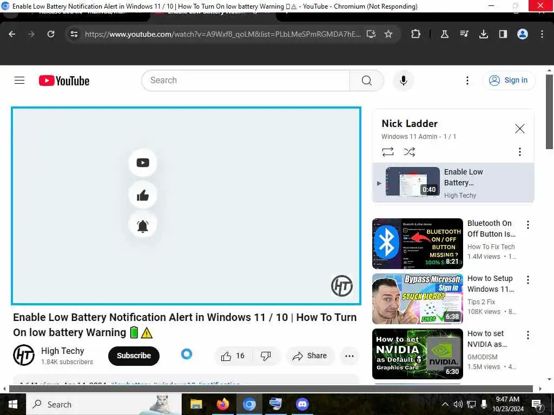Screen dimensions: 554x415
Task: Open Discord from the taskbar
Action: point(302,404)
